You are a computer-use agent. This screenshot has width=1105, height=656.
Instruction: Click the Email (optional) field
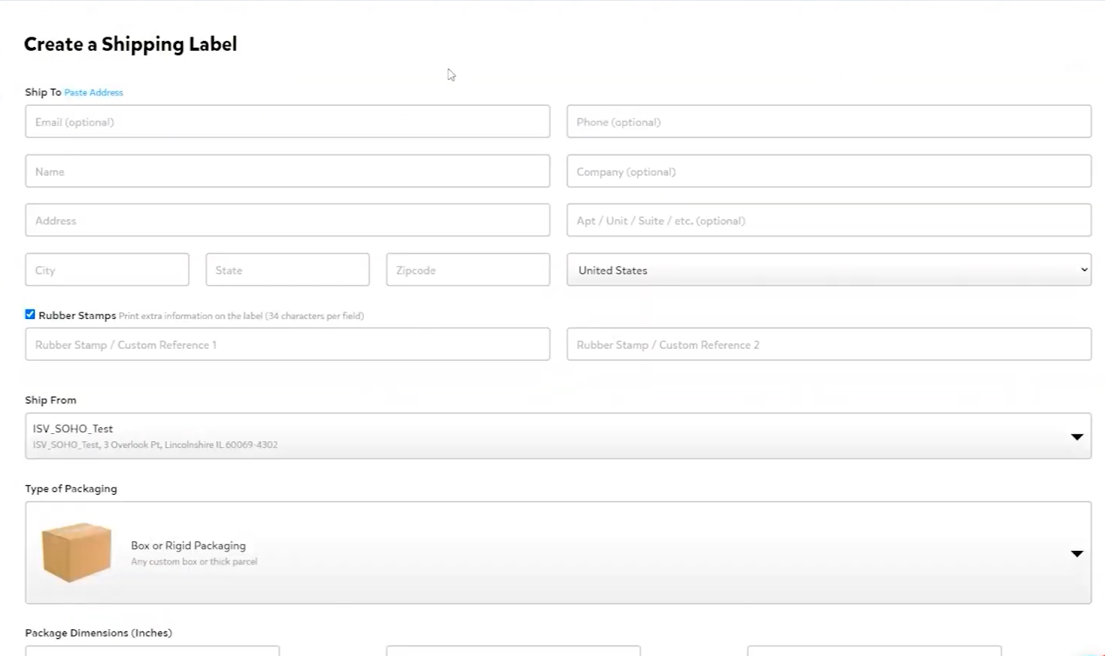287,122
